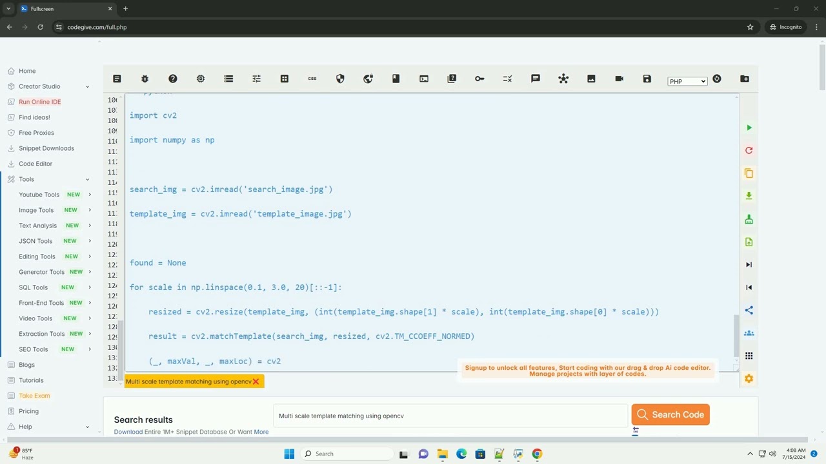
Task: Click the taskbar Search box
Action: [x=346, y=454]
